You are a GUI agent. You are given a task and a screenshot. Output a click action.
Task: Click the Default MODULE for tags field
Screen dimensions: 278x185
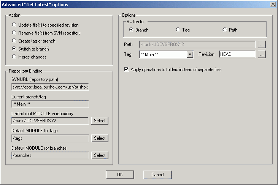(x=50, y=138)
